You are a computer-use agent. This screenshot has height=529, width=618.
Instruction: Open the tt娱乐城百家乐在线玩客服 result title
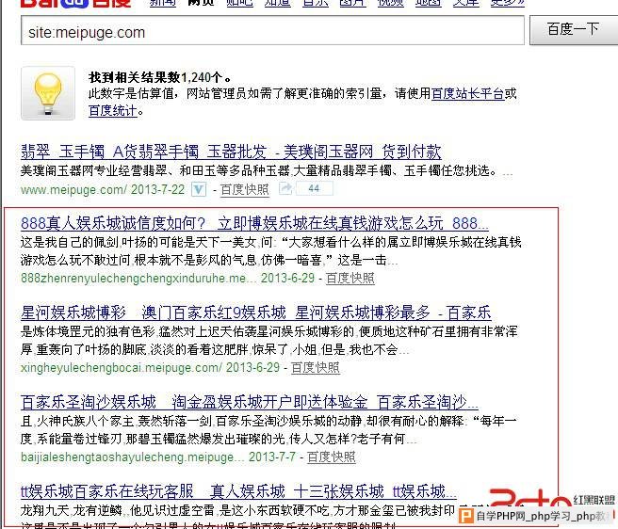click(x=239, y=491)
